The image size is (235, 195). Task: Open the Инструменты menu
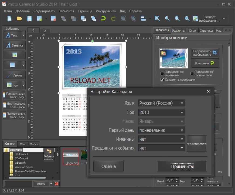tap(106, 11)
